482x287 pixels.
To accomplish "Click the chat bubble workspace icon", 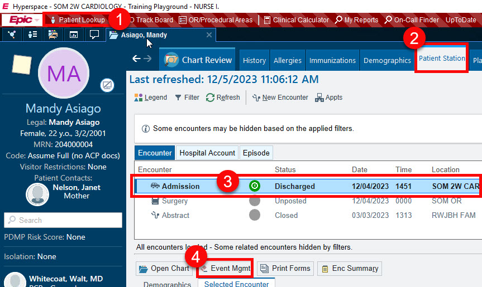I will (94, 35).
